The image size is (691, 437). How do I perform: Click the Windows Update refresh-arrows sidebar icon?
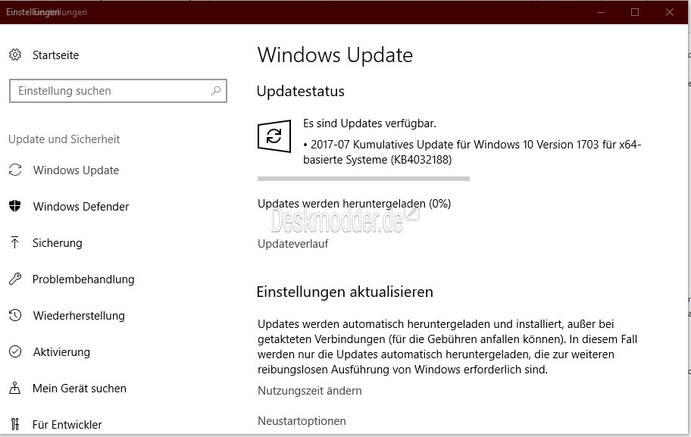[x=15, y=170]
